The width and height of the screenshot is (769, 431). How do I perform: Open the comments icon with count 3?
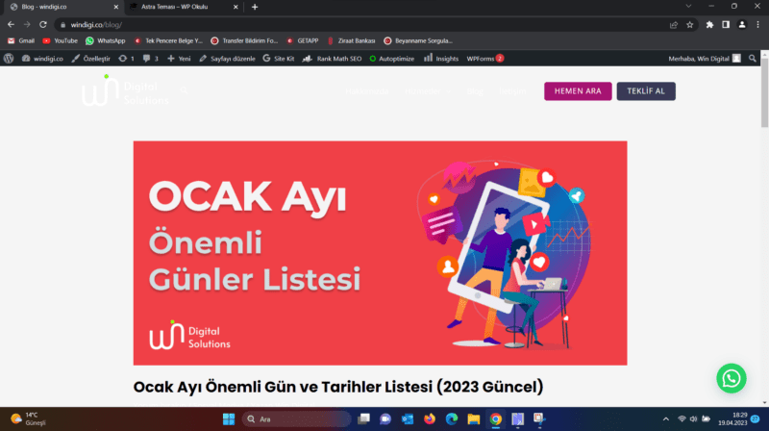(x=151, y=59)
